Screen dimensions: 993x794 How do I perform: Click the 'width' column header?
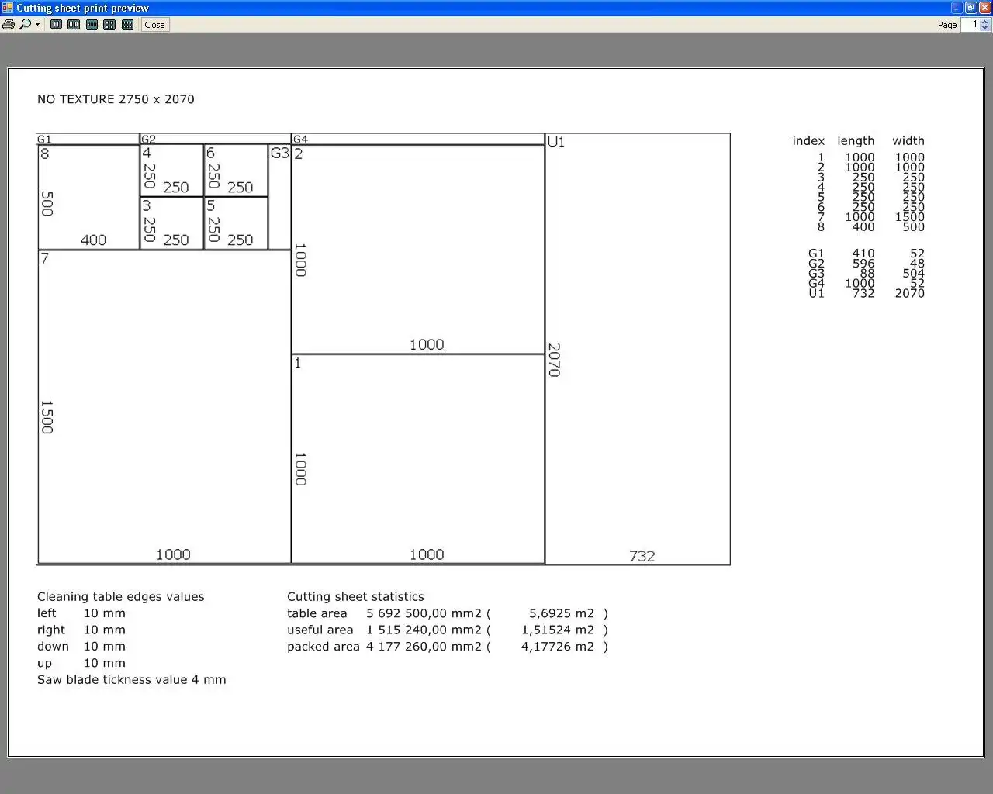908,141
